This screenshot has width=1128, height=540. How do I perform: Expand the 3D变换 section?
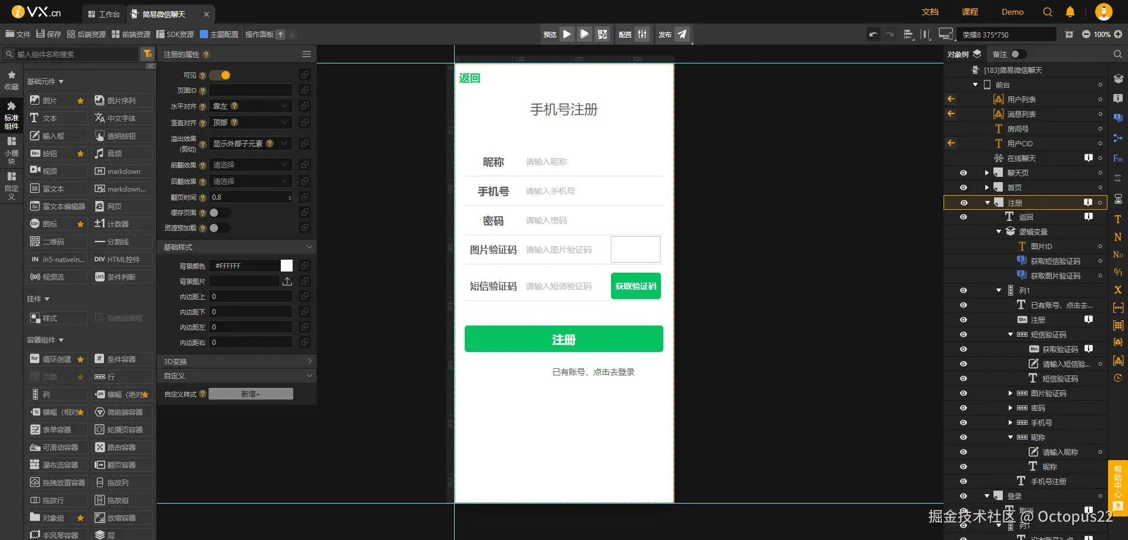coord(237,361)
